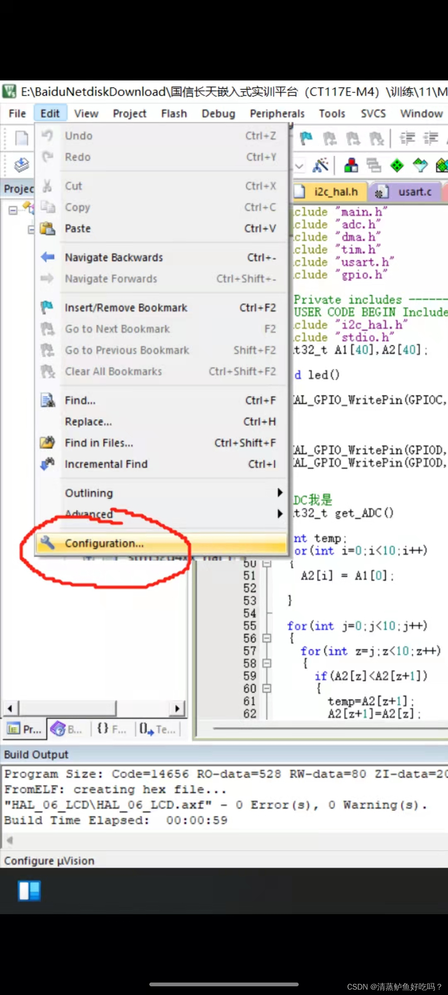
Task: Switch to the Functions ({} F...) panel tab
Action: (x=111, y=729)
